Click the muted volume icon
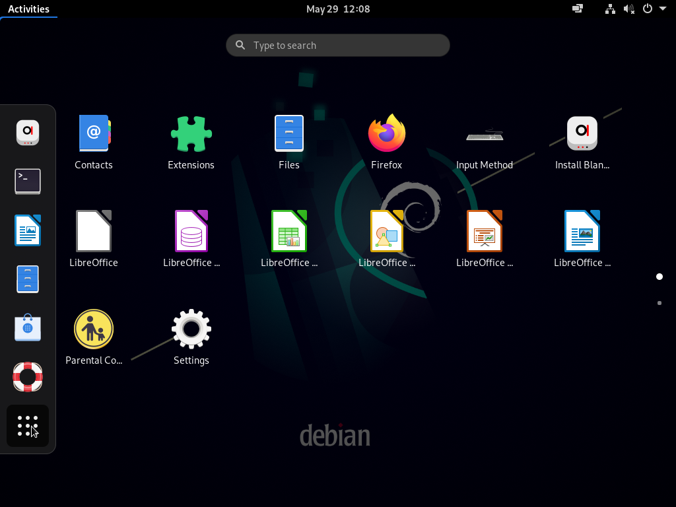The width and height of the screenshot is (676, 507). click(629, 9)
